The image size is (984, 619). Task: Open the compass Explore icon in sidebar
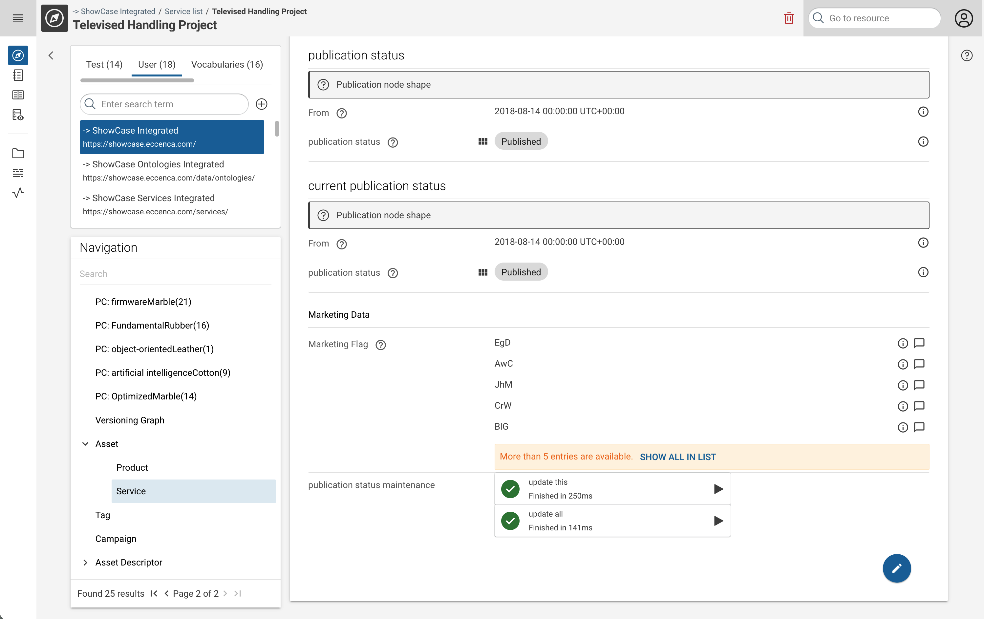coord(18,55)
